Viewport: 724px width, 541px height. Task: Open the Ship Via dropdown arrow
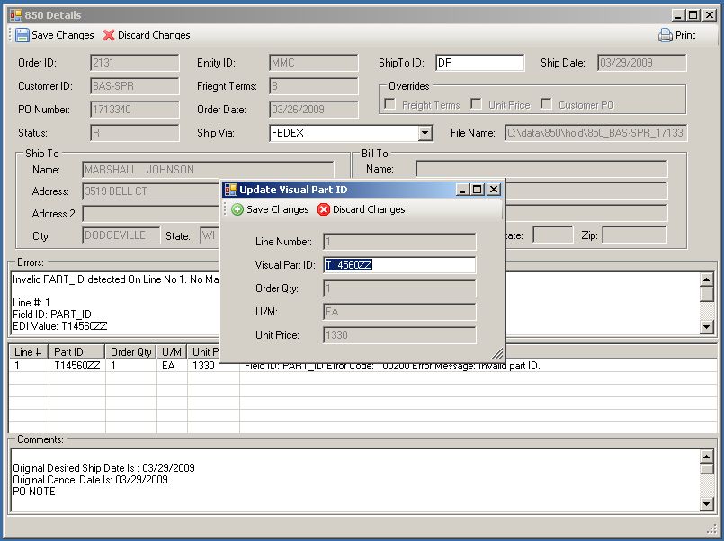[x=425, y=133]
